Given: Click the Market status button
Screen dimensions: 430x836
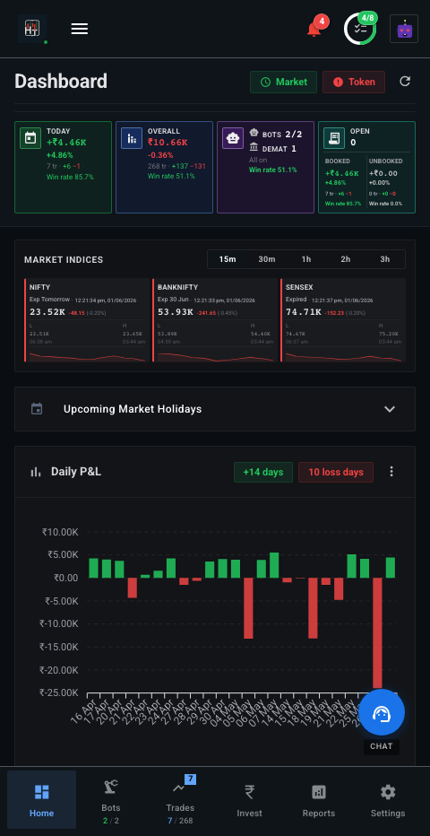Looking at the screenshot, I should 284,83.
